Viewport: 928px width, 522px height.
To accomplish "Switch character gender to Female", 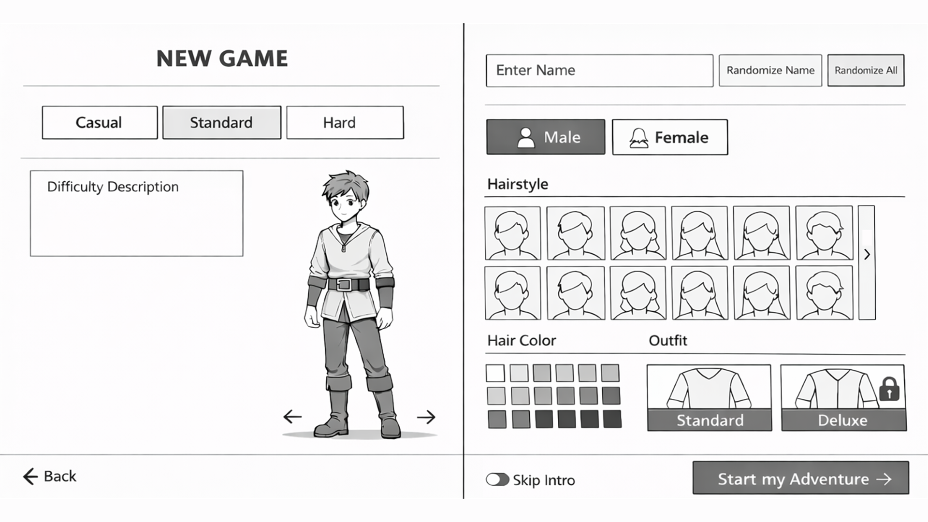I will [669, 137].
